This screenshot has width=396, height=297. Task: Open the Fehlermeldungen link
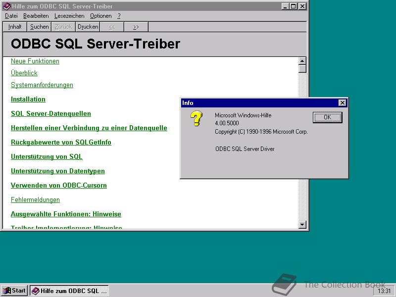(35, 200)
